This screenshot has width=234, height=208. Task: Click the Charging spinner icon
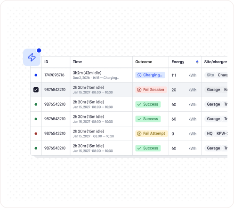[x=139, y=75]
